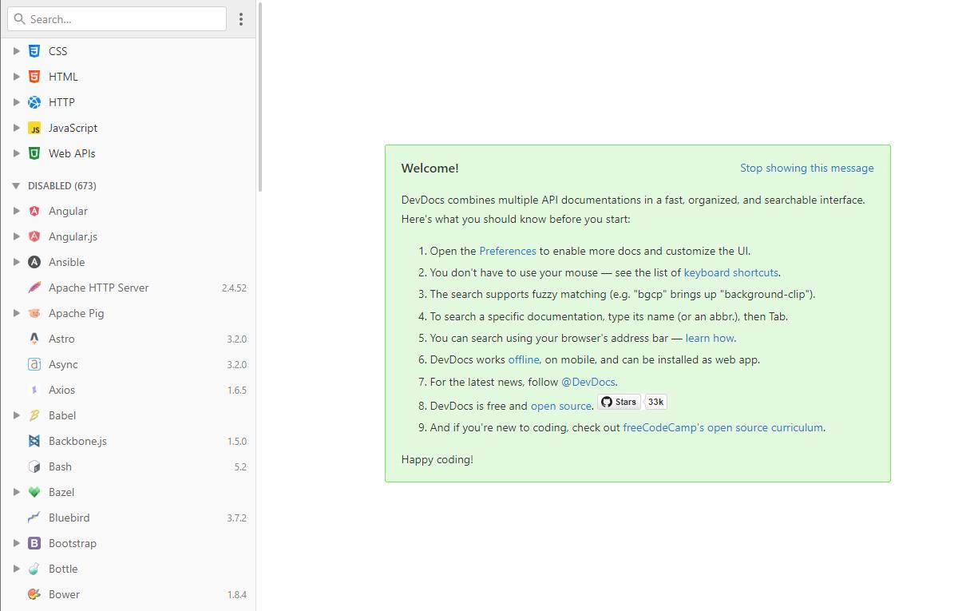Click the CSS doc icon
Image resolution: width=962 pixels, height=611 pixels.
34,51
